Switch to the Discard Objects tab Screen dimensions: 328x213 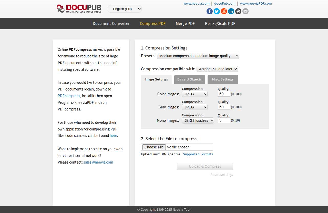(189, 79)
